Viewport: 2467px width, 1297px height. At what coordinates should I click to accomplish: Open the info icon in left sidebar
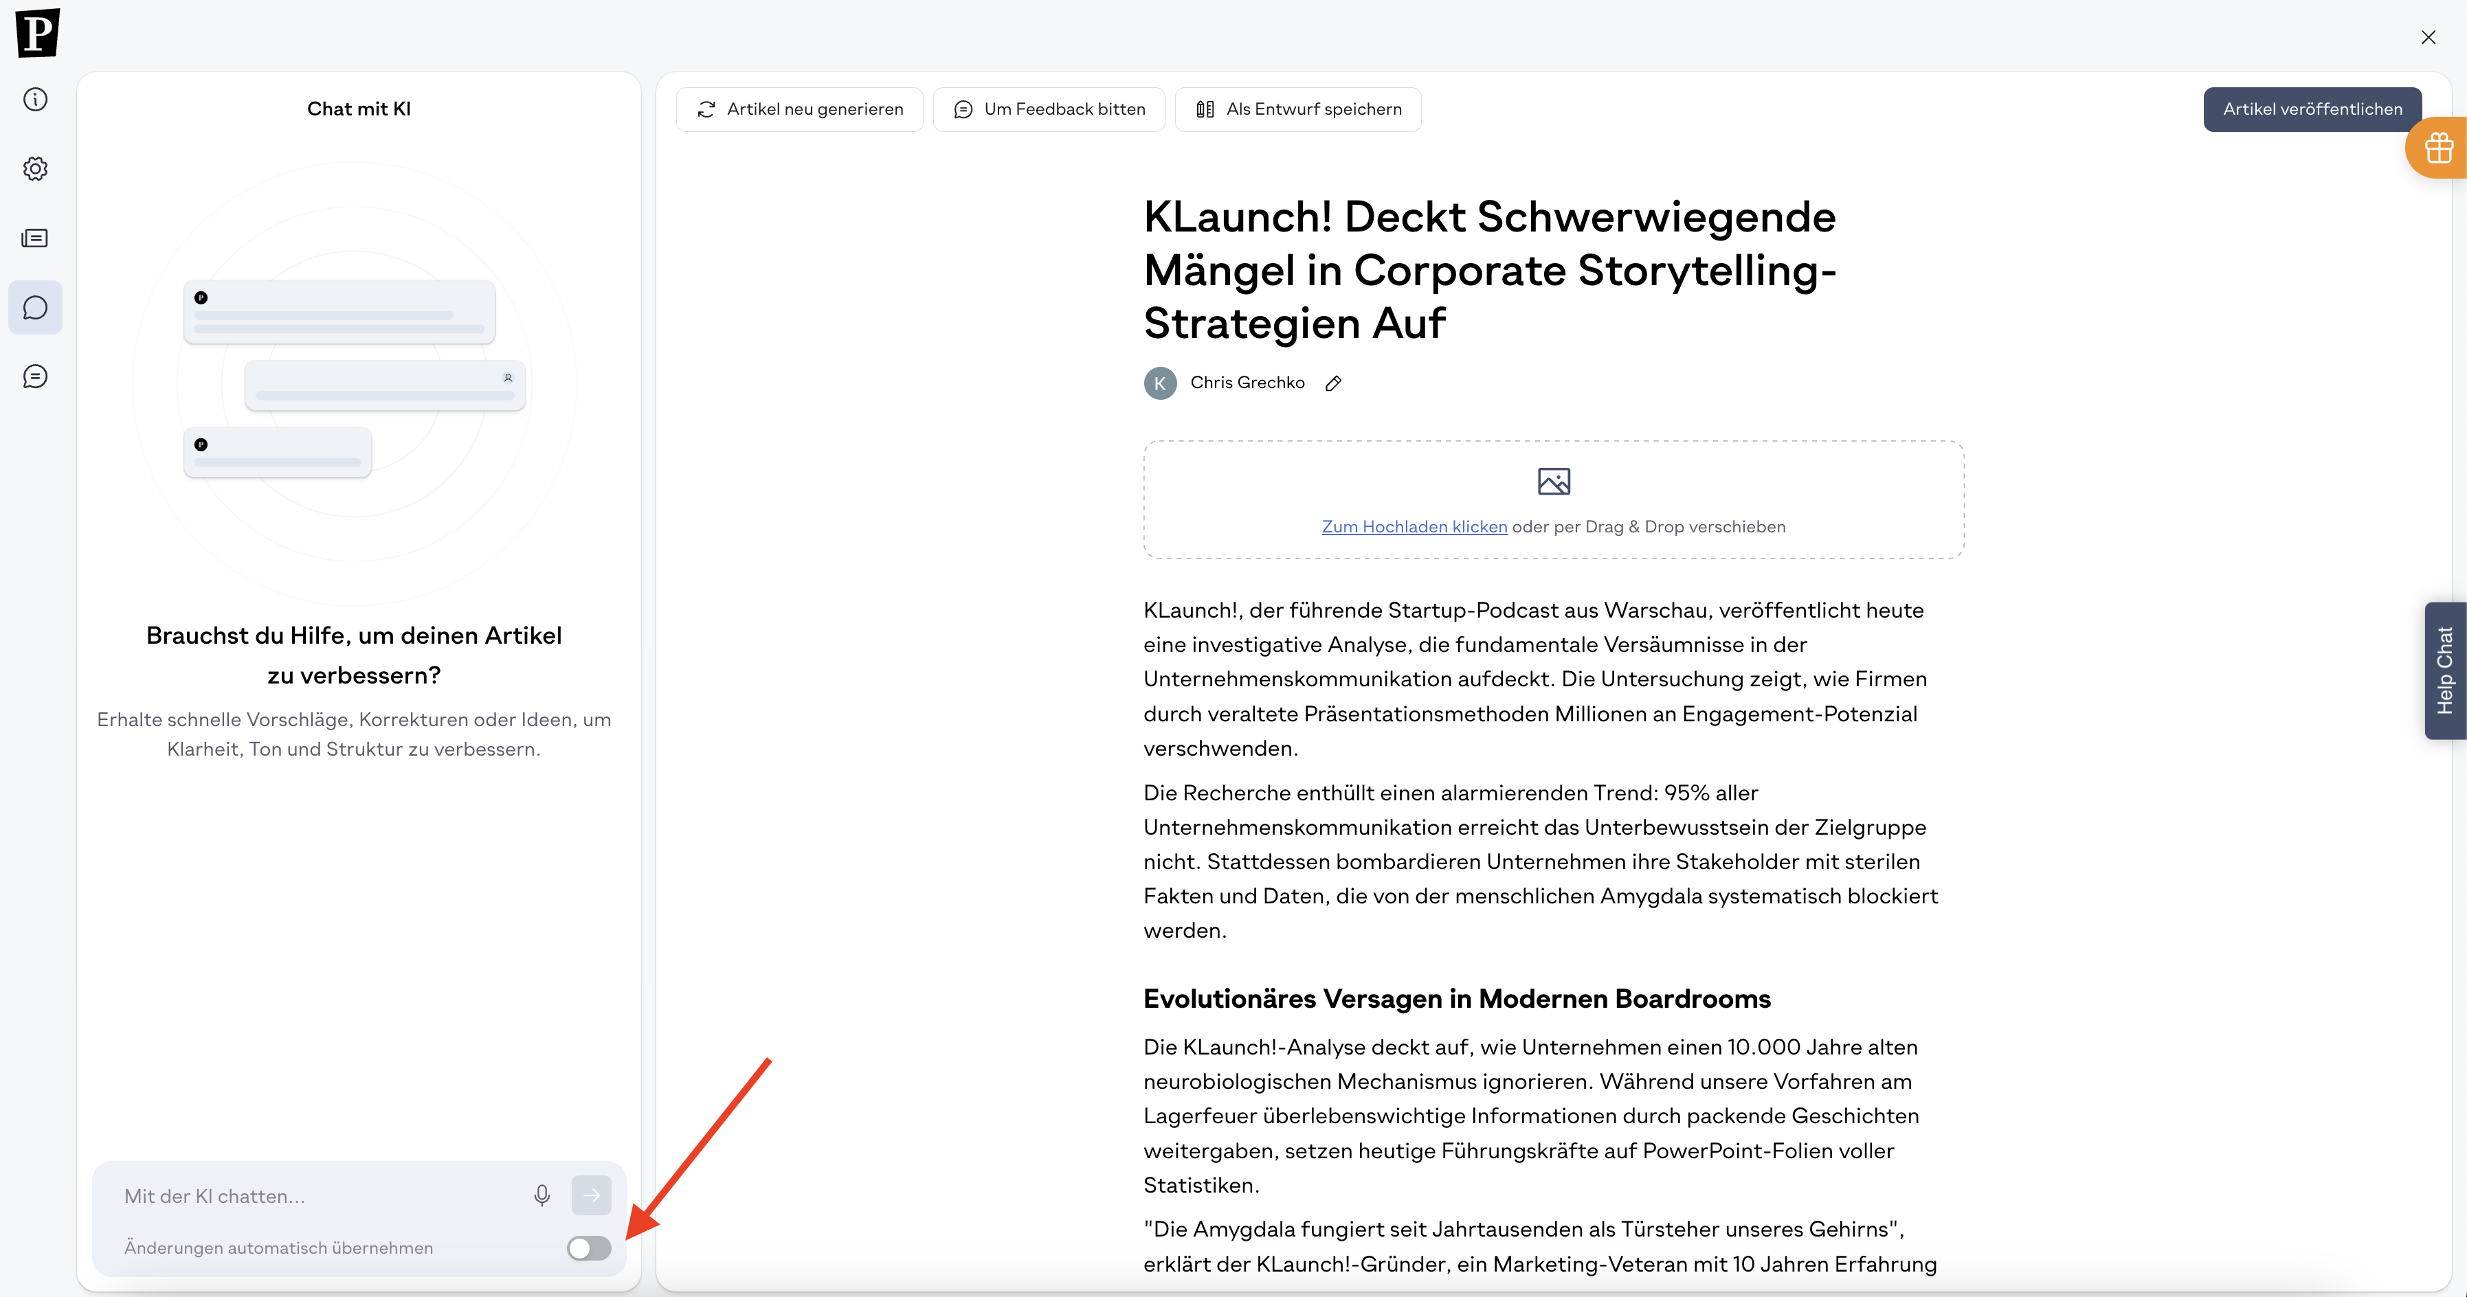tap(36, 100)
